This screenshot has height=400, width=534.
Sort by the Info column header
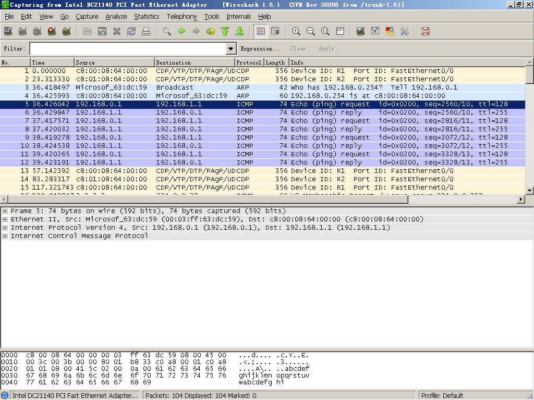tap(407, 63)
